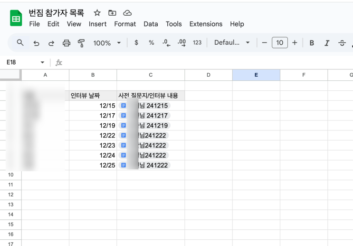
Task: Format as currency with dollar icon
Action: pyautogui.click(x=136, y=43)
